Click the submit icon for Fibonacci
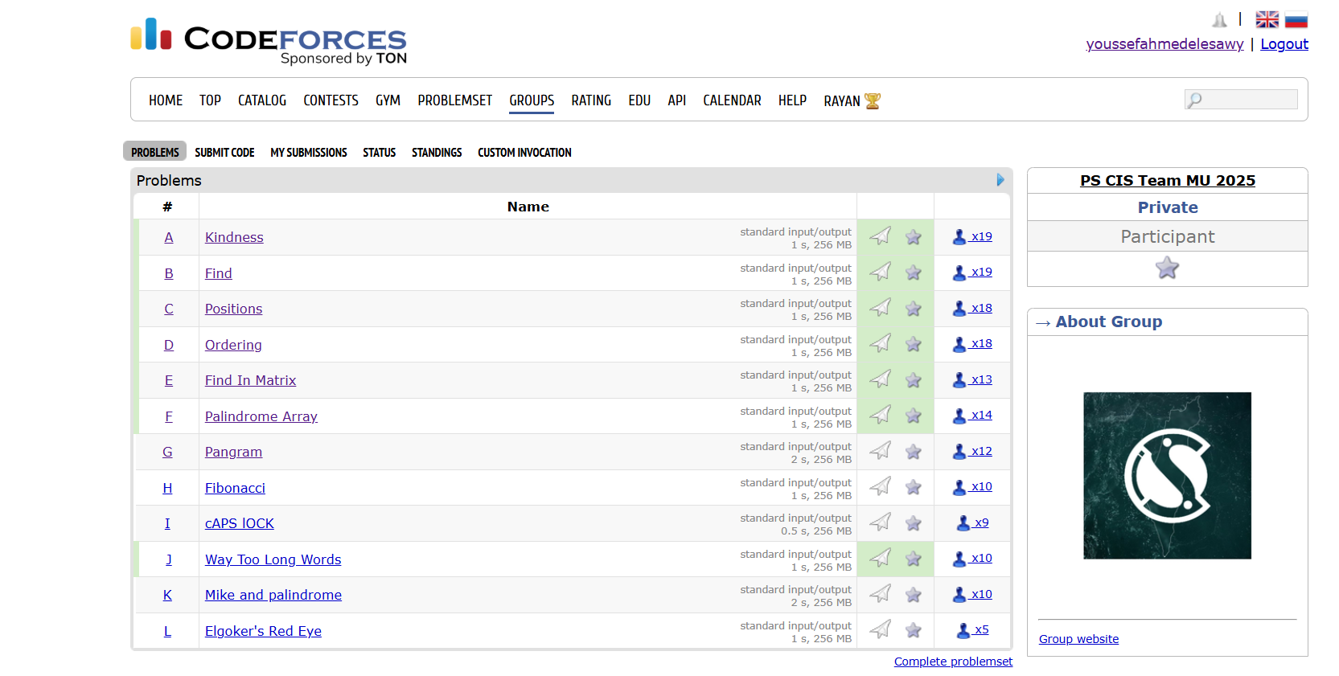This screenshot has width=1339, height=676. [x=881, y=486]
